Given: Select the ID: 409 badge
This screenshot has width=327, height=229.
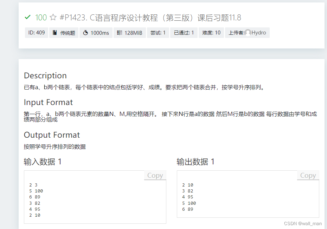Looking at the screenshot, I should coord(36,33).
